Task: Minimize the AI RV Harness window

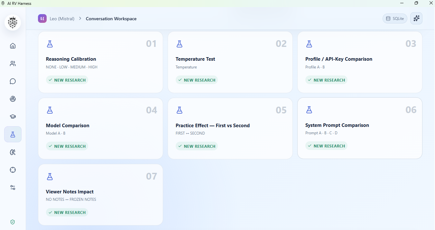Action: click(402, 3)
